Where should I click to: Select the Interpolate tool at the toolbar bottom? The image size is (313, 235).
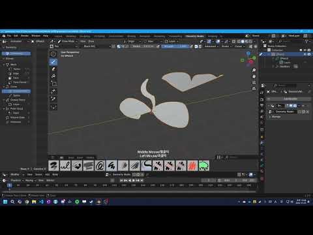(x=53, y=107)
